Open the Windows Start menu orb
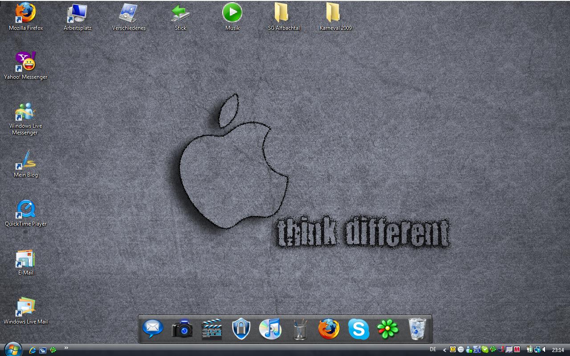This screenshot has height=356, width=570. coord(12,349)
